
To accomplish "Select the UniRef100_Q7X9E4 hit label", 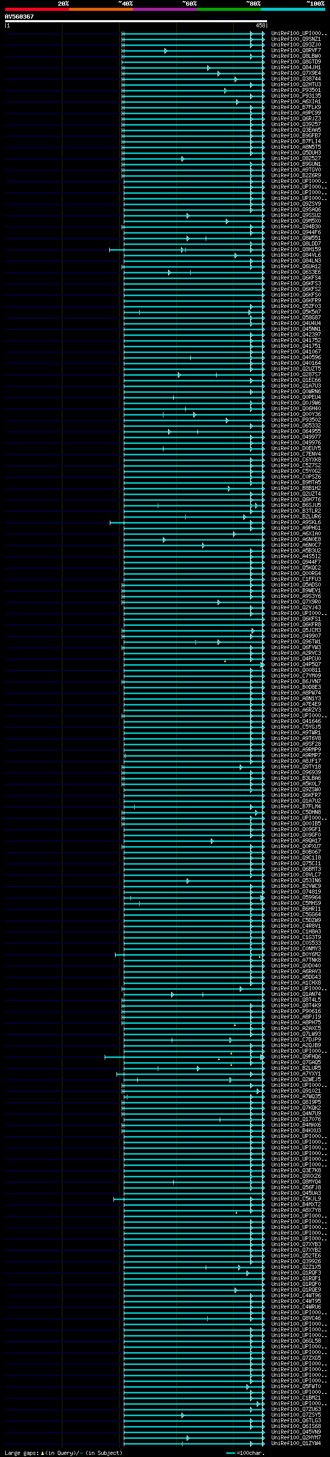I will click(296, 73).
